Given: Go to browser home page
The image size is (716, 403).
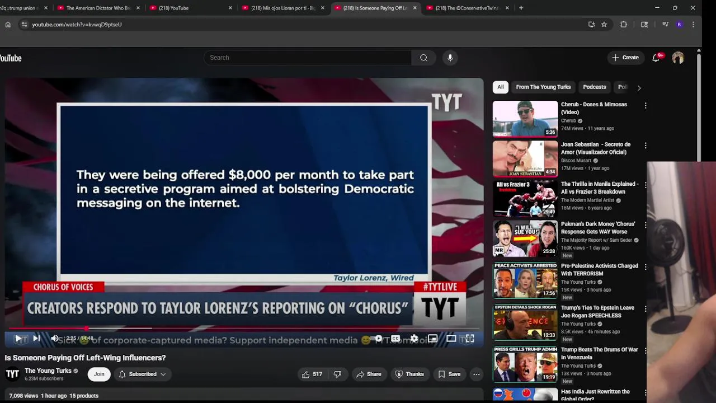Looking at the screenshot, I should [x=8, y=25].
